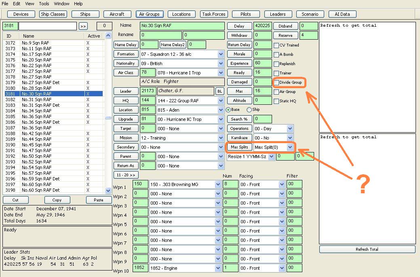The width and height of the screenshot is (420, 277).
Task: Select No.59 Sqn RAF Det row
Action: (x=54, y=179)
